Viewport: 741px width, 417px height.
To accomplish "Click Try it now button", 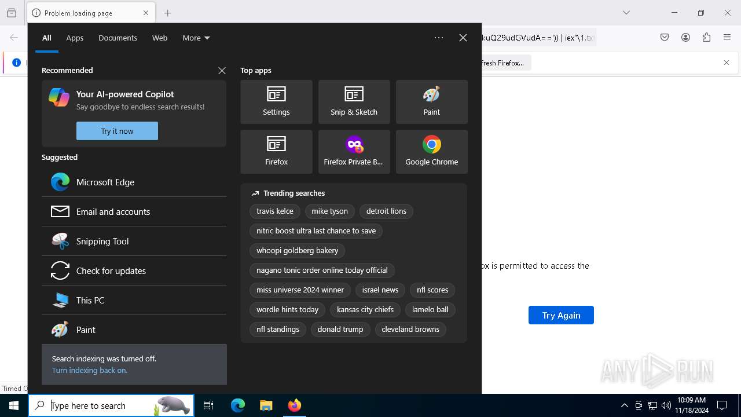I will tap(117, 131).
